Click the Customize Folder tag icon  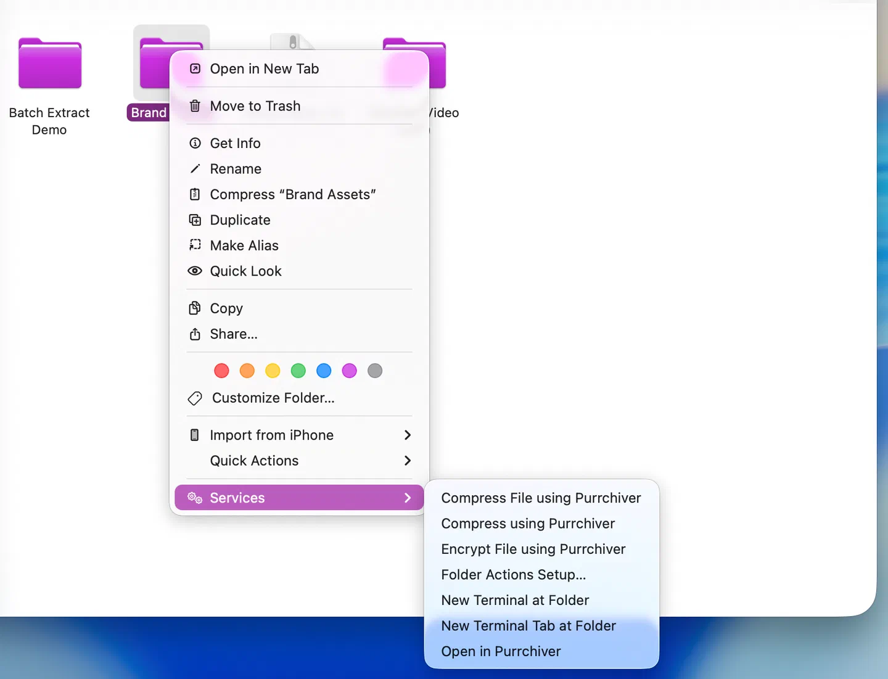pyautogui.click(x=195, y=398)
